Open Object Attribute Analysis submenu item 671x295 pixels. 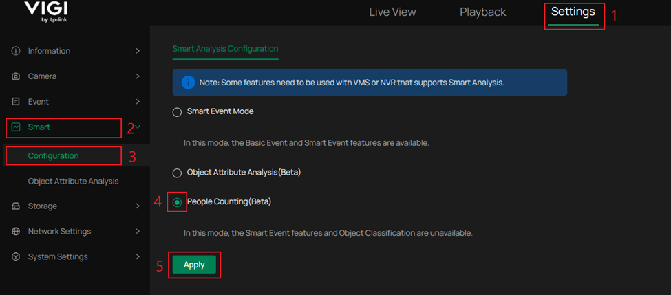[73, 182]
